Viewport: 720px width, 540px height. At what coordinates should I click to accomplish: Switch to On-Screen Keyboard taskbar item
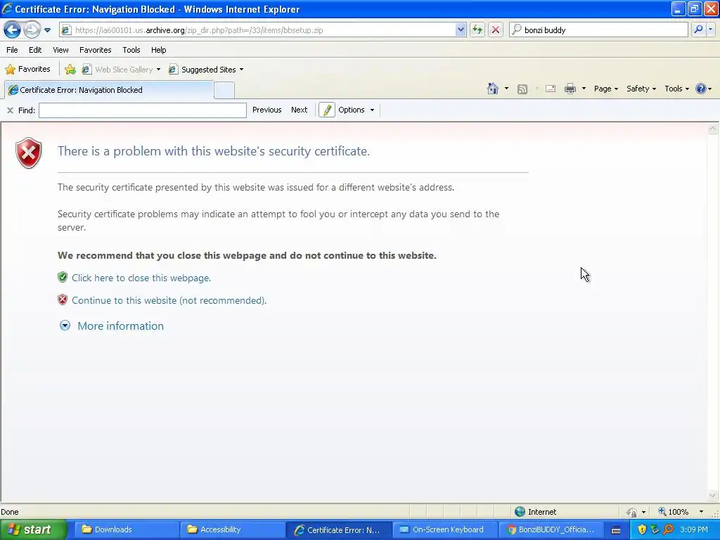click(x=445, y=529)
